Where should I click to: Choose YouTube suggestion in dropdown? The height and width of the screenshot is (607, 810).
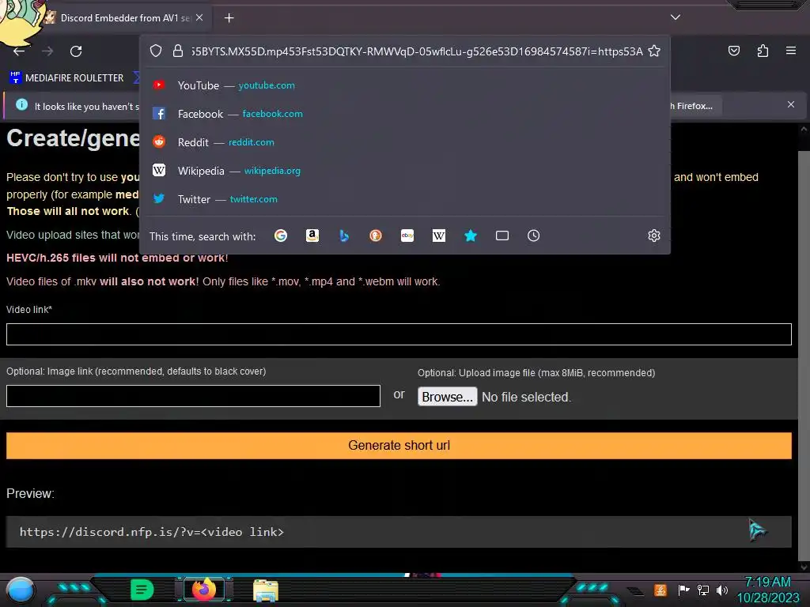pyautogui.click(x=406, y=85)
